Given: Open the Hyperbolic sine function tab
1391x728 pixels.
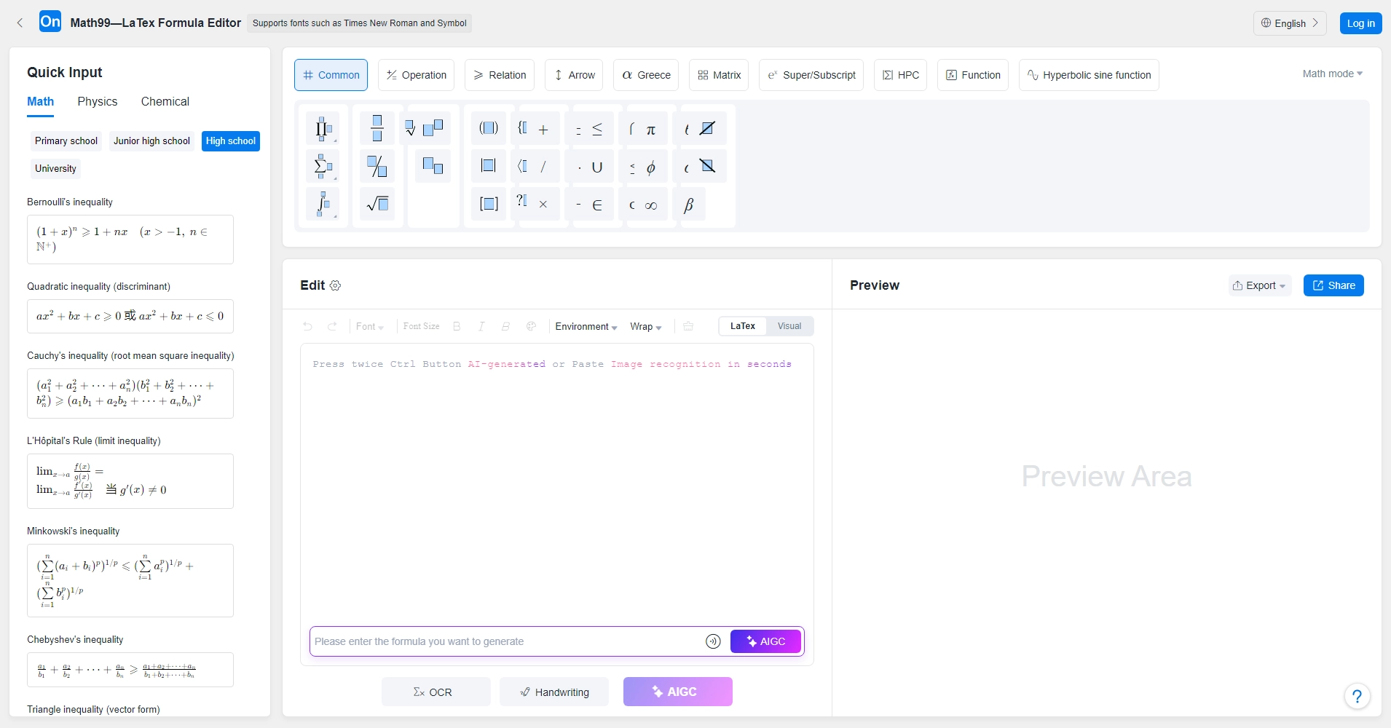Looking at the screenshot, I should (x=1089, y=75).
